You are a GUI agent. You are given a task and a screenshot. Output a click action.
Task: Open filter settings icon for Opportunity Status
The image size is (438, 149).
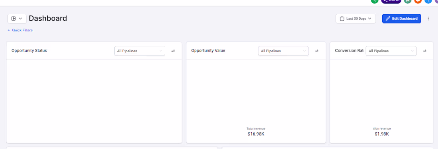(173, 51)
